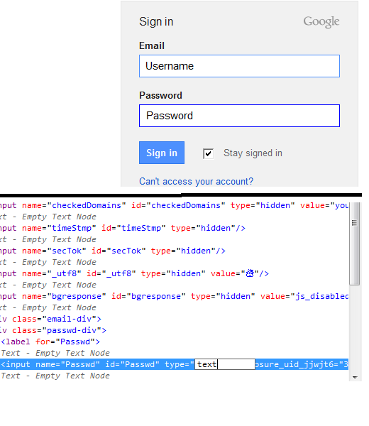Image resolution: width=369 pixels, height=426 pixels.
Task: Select the secTok hidden input node
Action: tap(113, 251)
